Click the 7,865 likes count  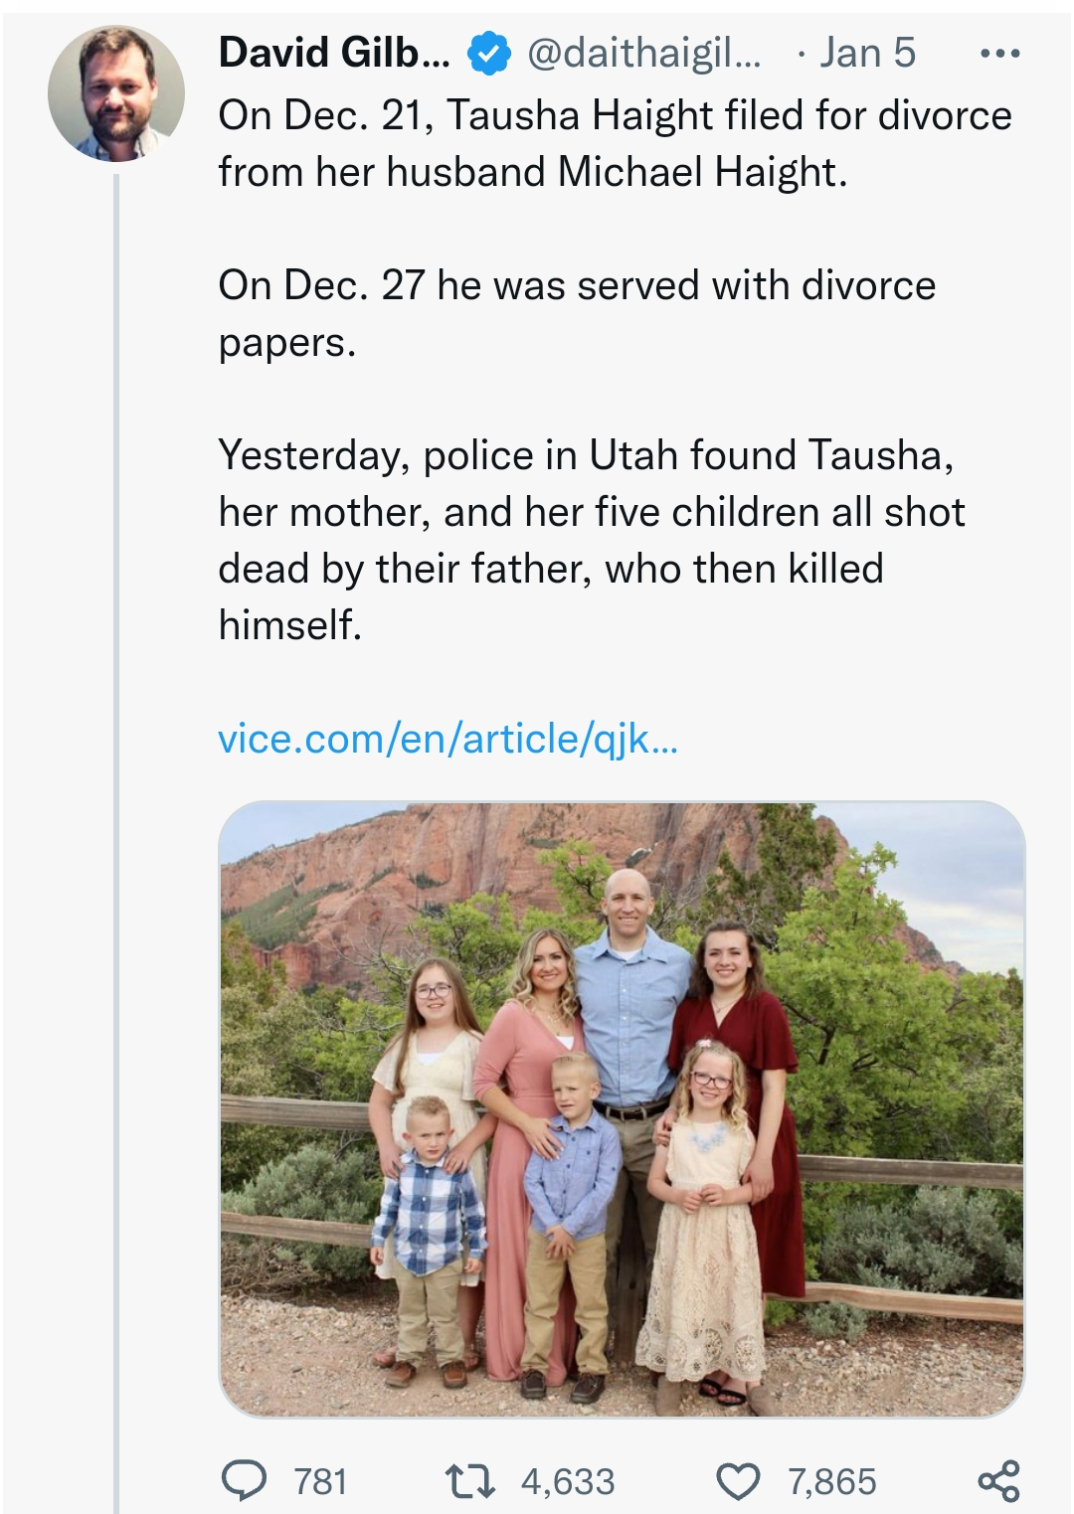832,1481
